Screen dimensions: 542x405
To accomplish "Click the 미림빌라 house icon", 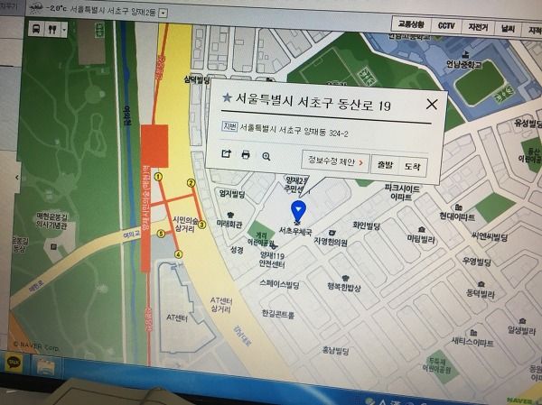I will (x=422, y=229).
